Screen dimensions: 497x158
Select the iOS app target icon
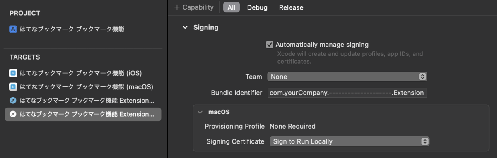pyautogui.click(x=13, y=73)
